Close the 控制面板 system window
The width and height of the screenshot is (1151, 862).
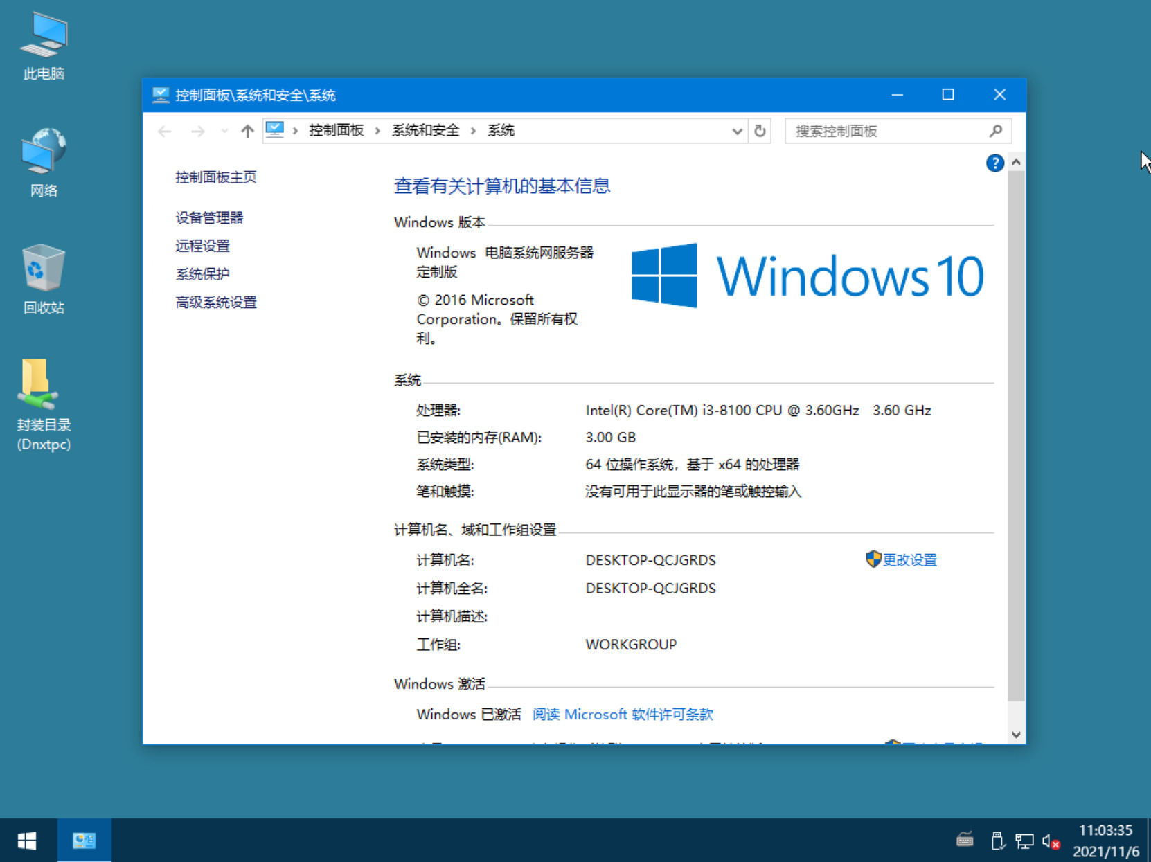coord(999,95)
